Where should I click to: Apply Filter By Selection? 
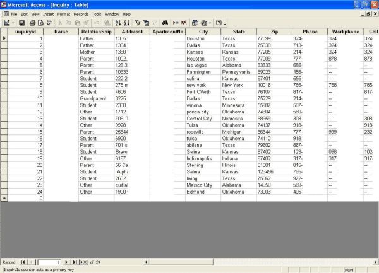(138, 23)
